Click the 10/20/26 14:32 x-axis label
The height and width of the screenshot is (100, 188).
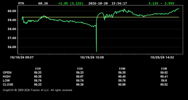162,57
